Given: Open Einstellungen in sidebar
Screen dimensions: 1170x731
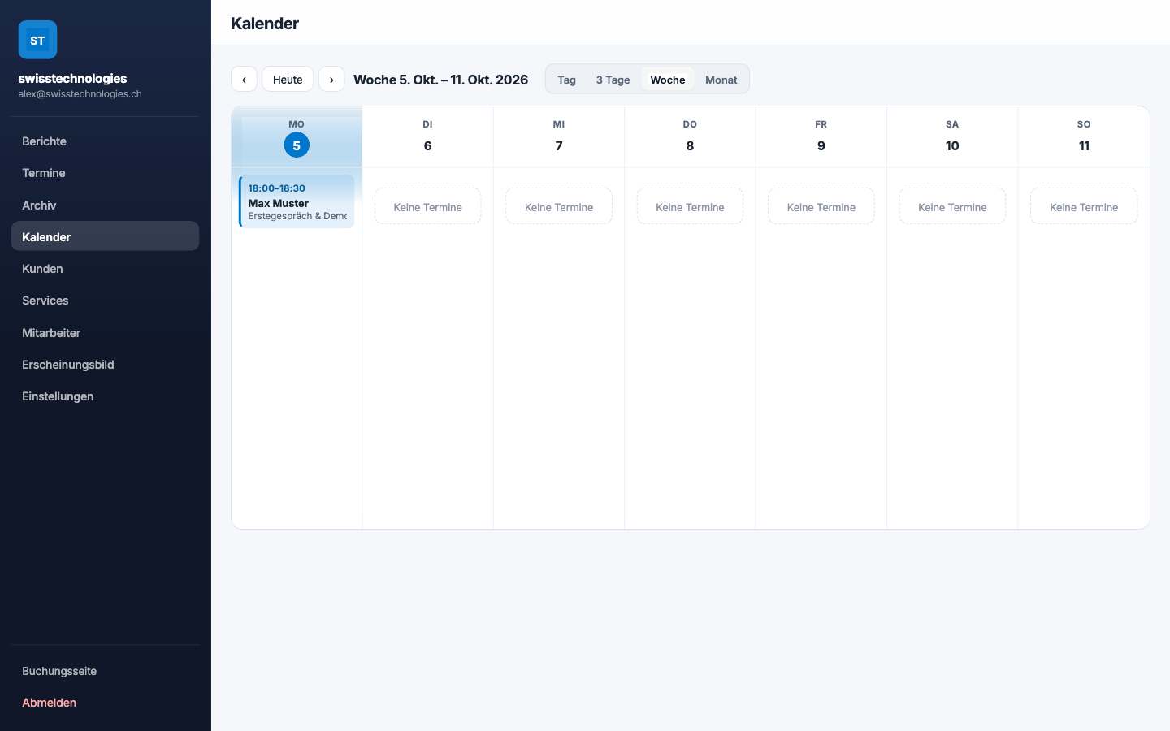Looking at the screenshot, I should (x=105, y=396).
